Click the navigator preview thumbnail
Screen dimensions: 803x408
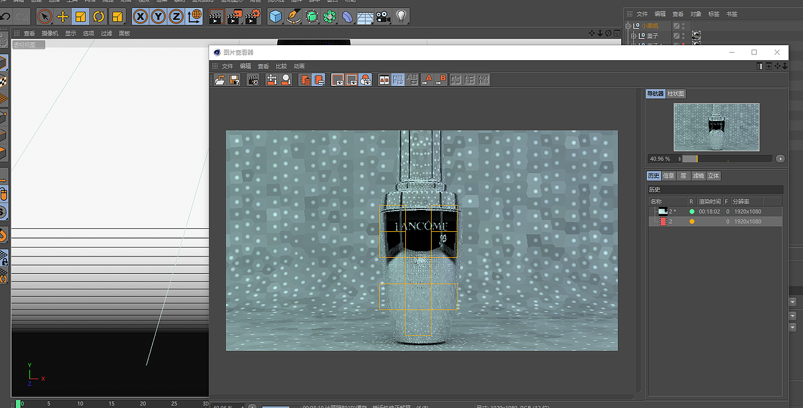tap(716, 127)
